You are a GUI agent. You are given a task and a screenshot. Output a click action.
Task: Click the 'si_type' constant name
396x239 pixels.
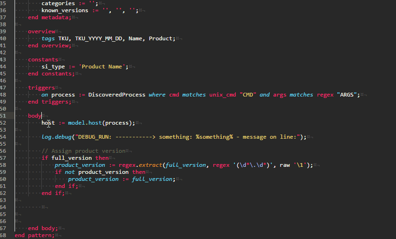coord(53,67)
